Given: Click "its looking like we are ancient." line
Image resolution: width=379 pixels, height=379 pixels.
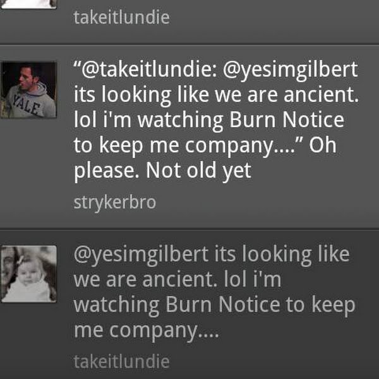Looking at the screenshot, I should 216,95.
